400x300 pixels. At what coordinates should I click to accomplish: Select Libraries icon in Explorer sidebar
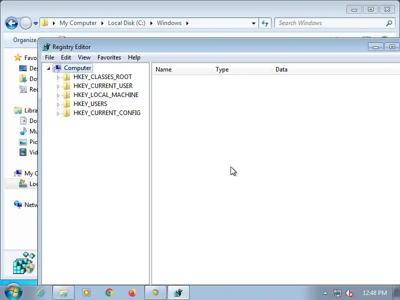pos(18,110)
